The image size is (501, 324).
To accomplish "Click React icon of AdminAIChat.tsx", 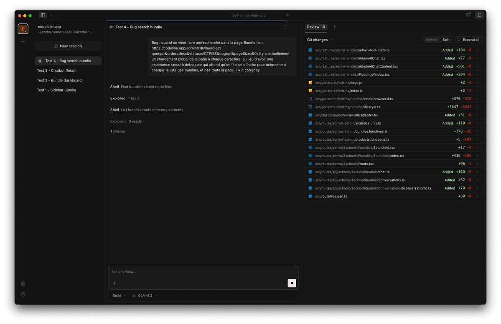I will [310, 58].
